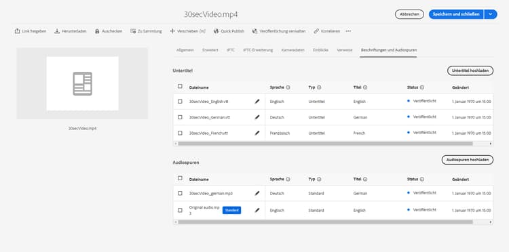Image resolution: width=509 pixels, height=252 pixels.
Task: Open the Kameradaten tab
Action: (x=293, y=50)
